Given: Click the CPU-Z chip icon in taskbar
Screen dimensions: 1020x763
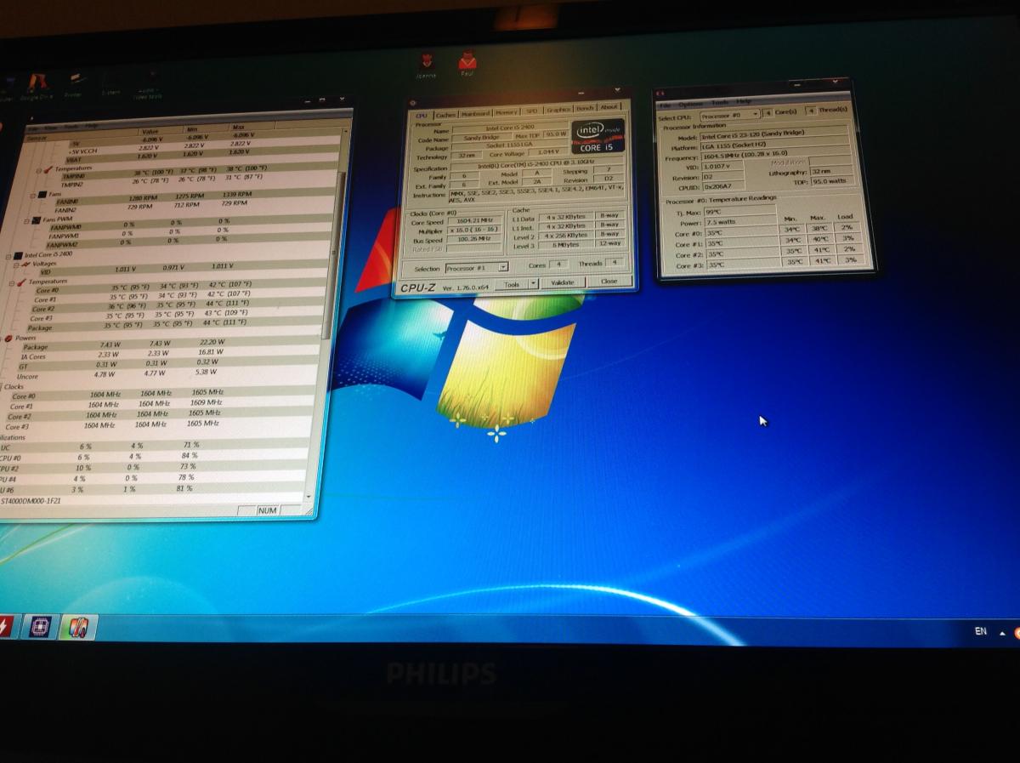Looking at the screenshot, I should tap(41, 627).
